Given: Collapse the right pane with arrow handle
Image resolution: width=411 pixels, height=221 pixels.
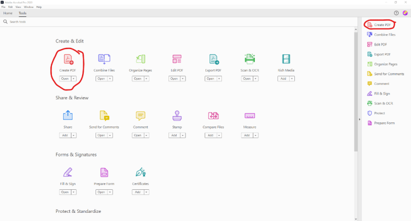Looking at the screenshot, I should (x=359, y=119).
